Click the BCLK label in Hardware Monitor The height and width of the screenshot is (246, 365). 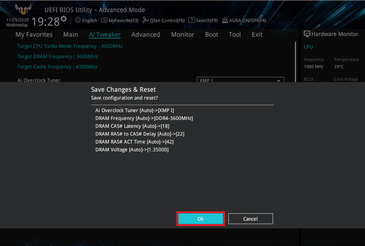pos(309,79)
